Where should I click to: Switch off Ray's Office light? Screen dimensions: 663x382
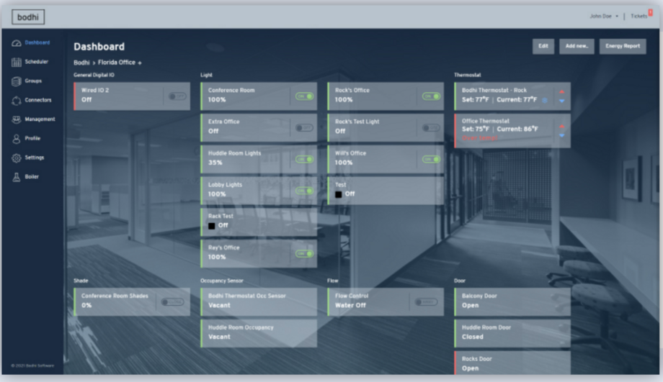[x=304, y=254]
